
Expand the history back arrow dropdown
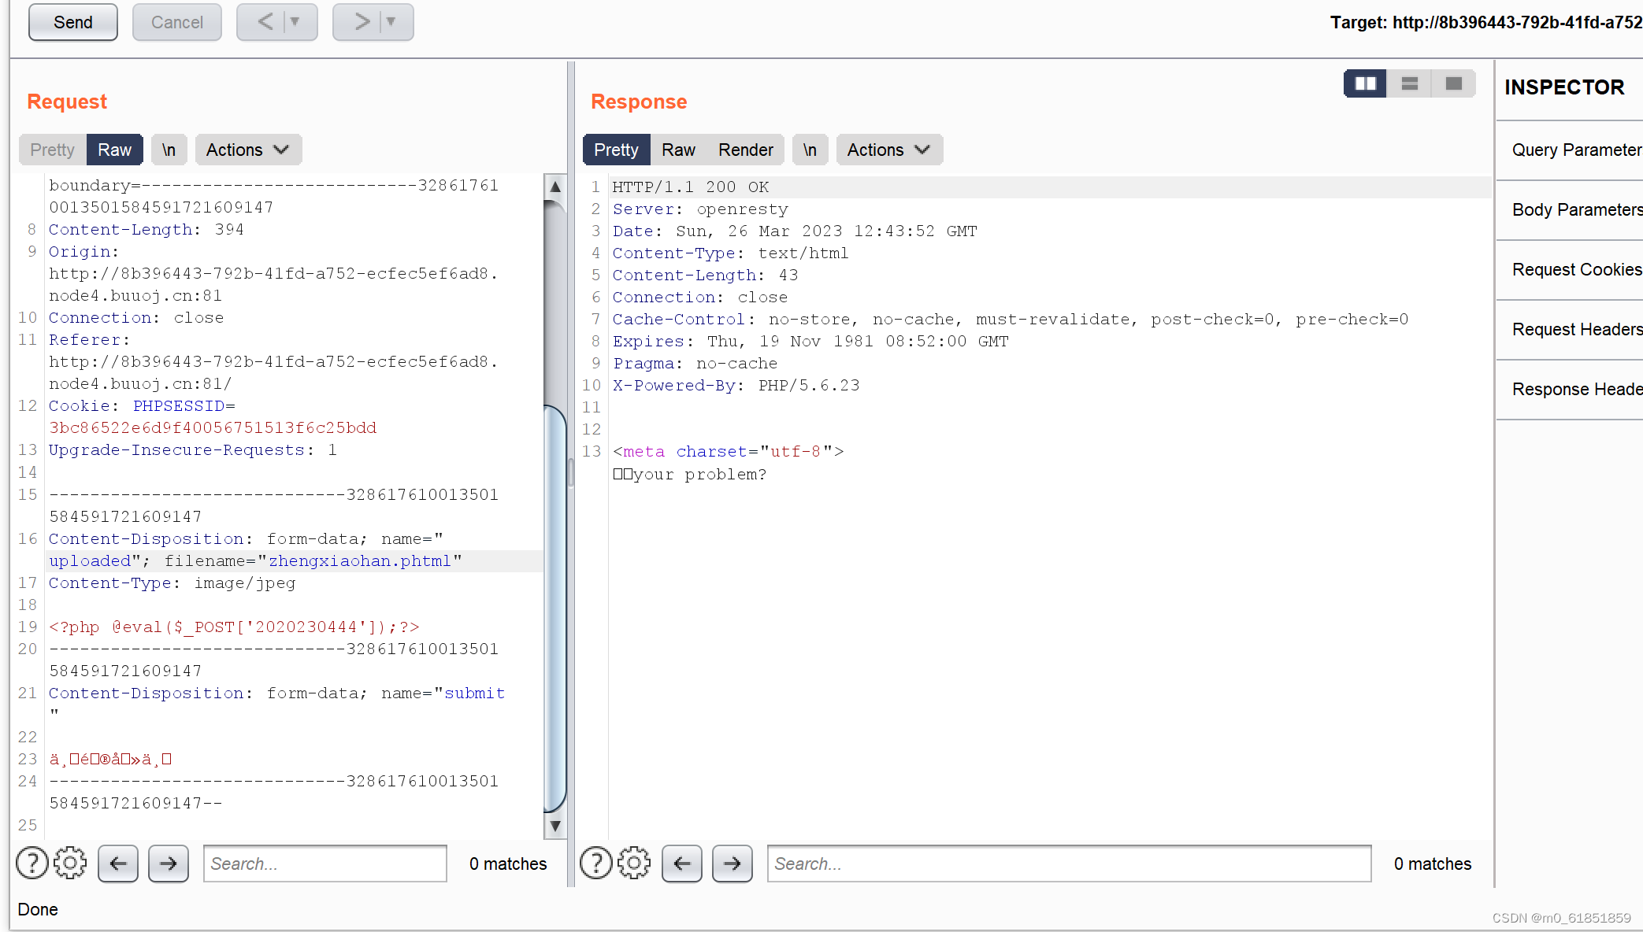point(295,22)
